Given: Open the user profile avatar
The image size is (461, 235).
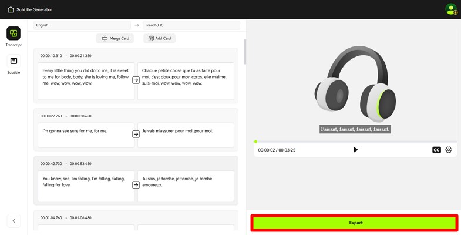Looking at the screenshot, I should pos(451,9).
